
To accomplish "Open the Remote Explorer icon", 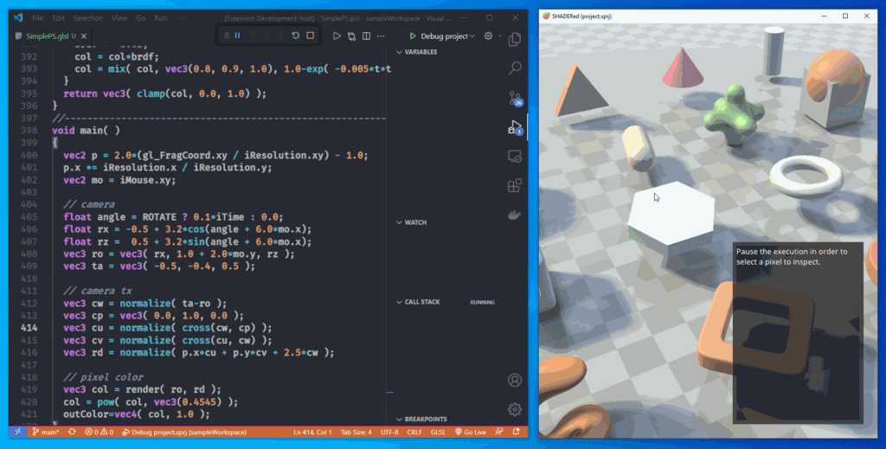I will tap(515, 157).
